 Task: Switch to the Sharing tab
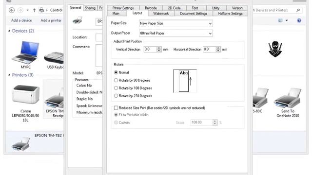[90, 8]
